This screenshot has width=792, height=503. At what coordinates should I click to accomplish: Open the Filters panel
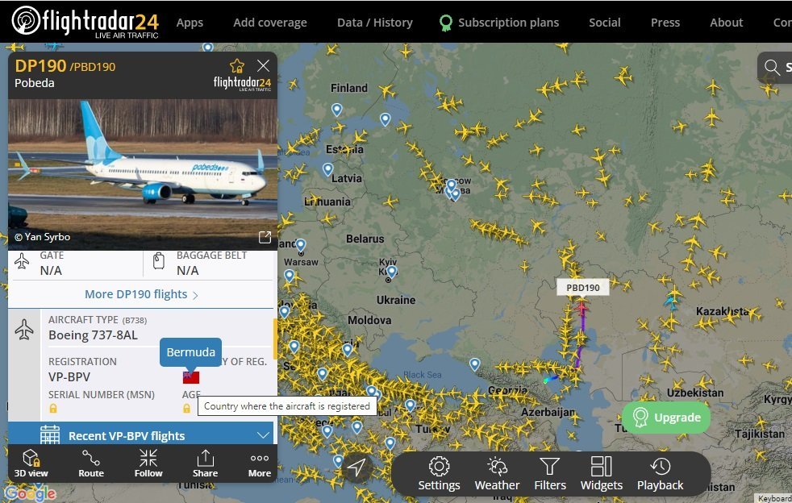pos(550,474)
